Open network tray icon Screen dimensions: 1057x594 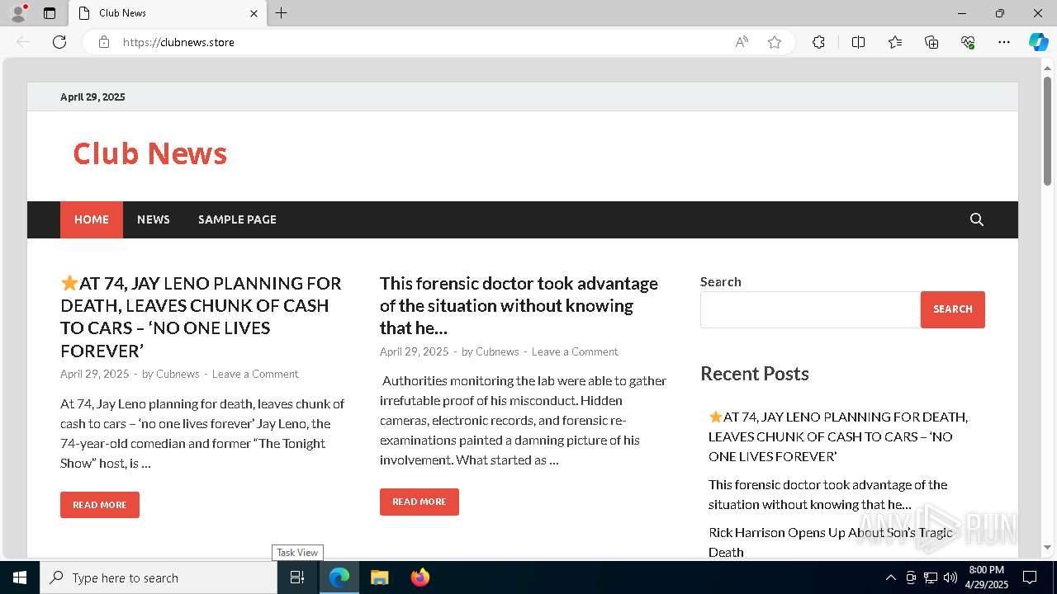[931, 577]
